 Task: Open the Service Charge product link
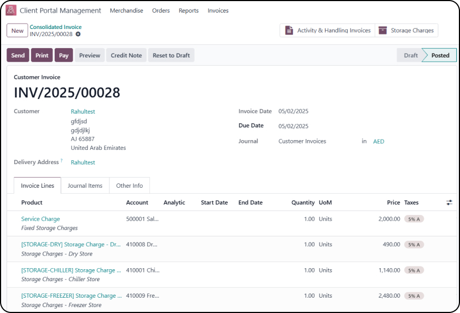pyautogui.click(x=40, y=219)
